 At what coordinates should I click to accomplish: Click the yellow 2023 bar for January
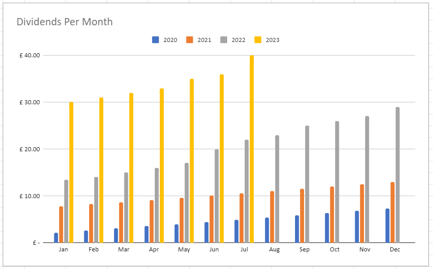71,172
